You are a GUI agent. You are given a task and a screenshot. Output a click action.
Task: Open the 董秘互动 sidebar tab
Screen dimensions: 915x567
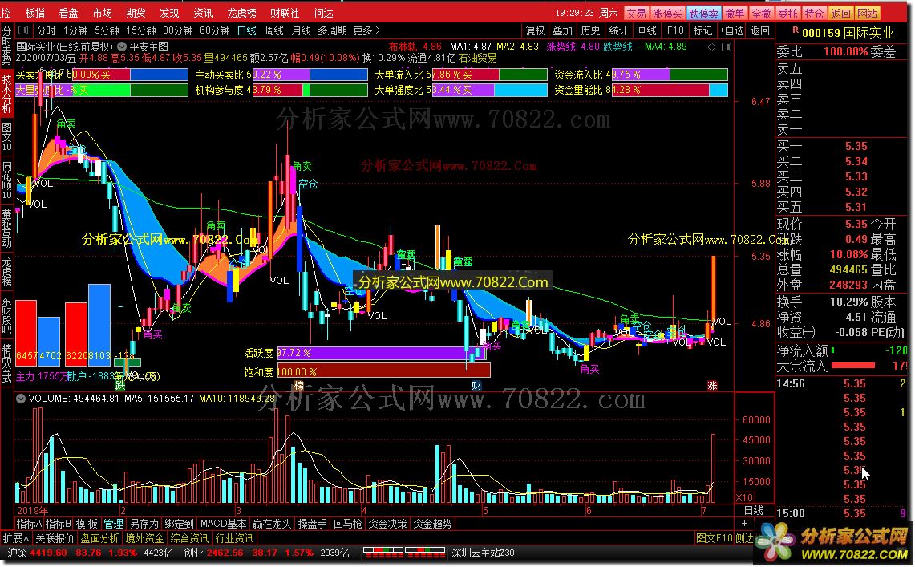(x=6, y=228)
